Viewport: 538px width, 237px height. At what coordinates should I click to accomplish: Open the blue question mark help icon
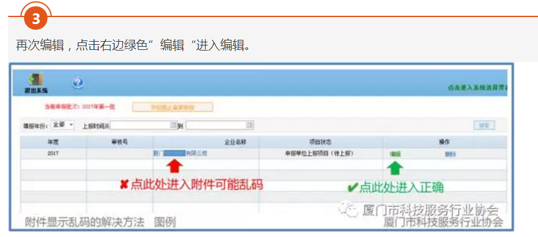pyautogui.click(x=78, y=83)
